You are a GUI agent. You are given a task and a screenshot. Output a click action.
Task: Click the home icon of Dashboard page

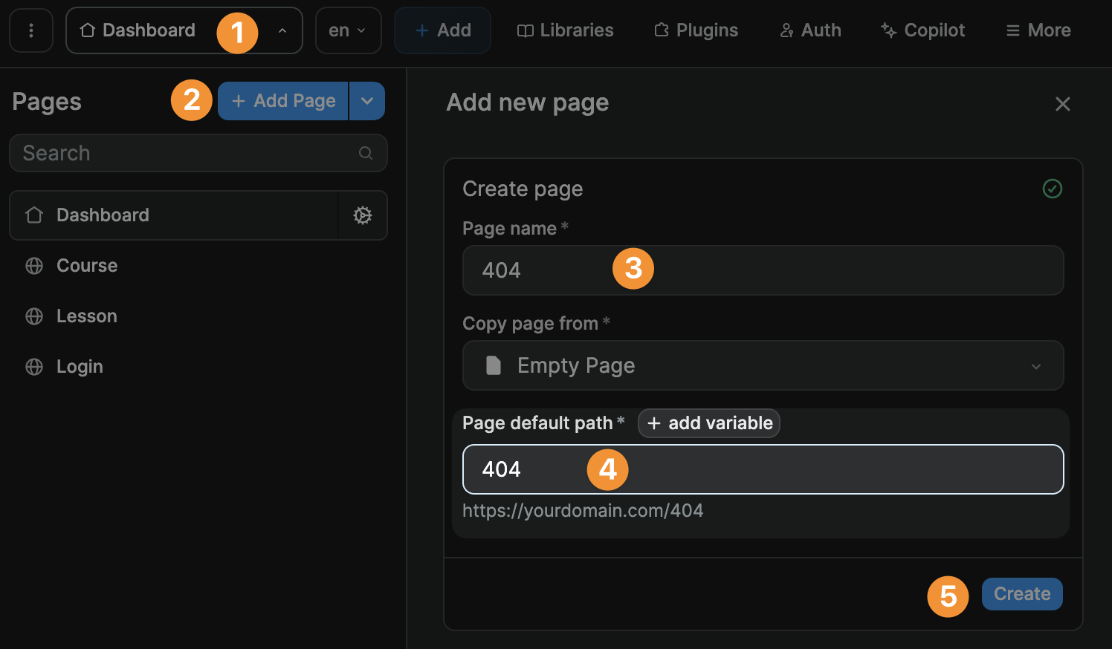[x=34, y=215]
